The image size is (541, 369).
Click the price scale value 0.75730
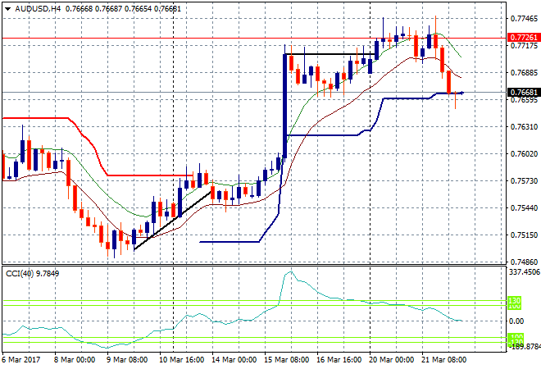pyautogui.click(x=524, y=181)
